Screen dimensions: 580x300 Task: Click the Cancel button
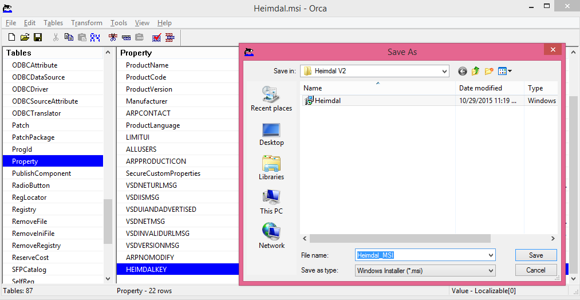click(535, 270)
